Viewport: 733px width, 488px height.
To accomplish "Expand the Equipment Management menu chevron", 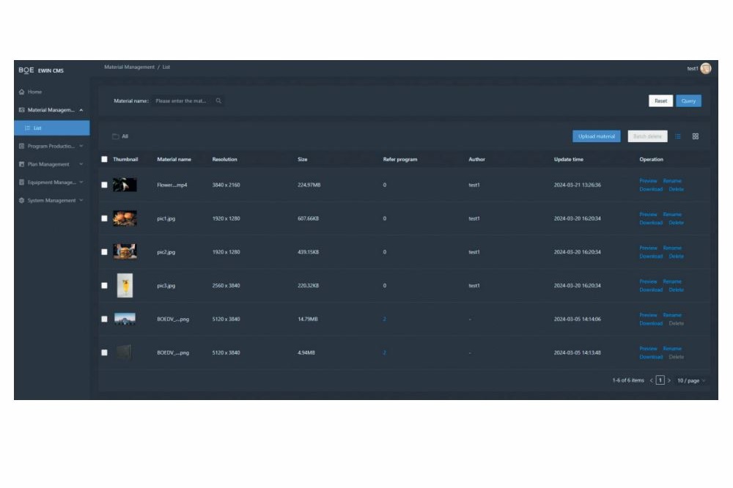I will pos(81,182).
